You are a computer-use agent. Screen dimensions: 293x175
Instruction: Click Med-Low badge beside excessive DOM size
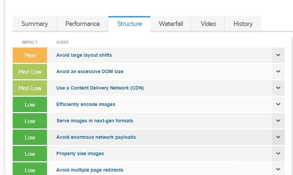click(30, 72)
